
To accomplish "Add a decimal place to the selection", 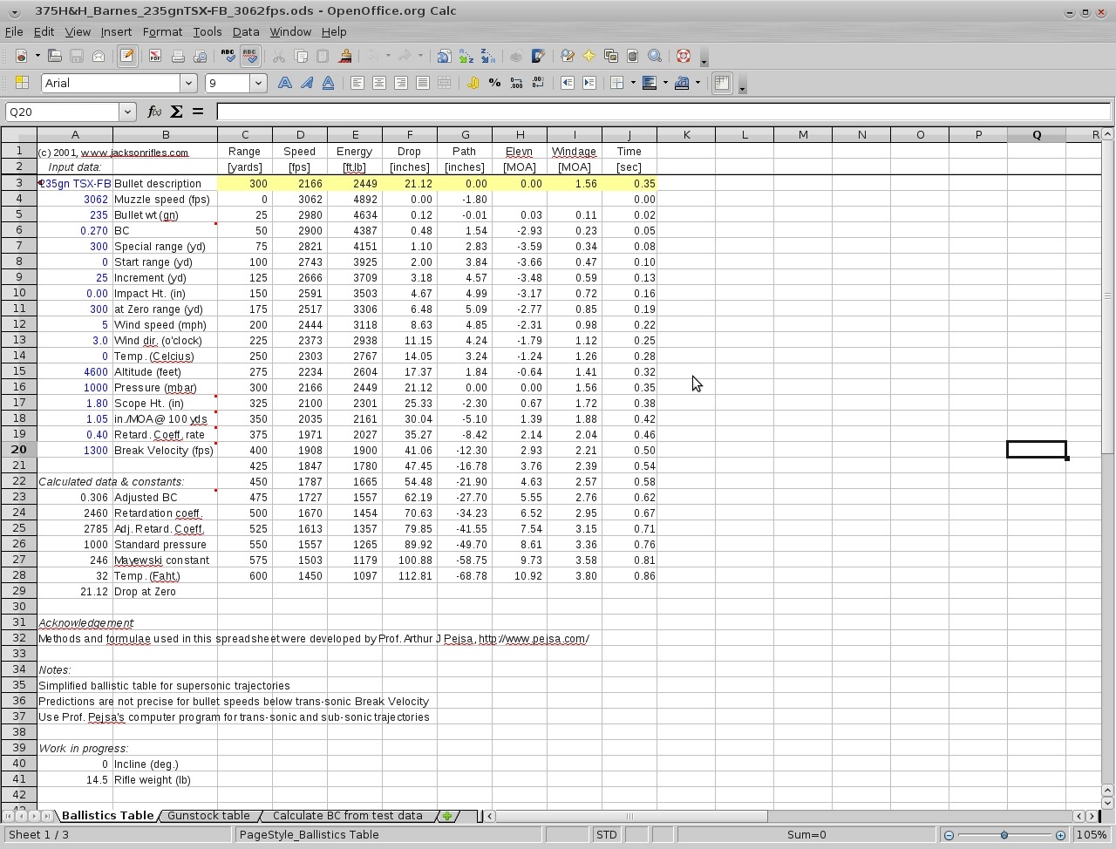I will point(516,83).
